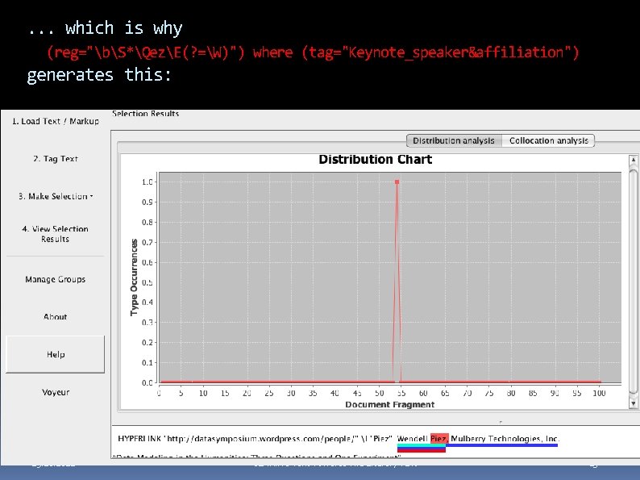Open View Selection Results
640x480 pixels.
point(56,234)
